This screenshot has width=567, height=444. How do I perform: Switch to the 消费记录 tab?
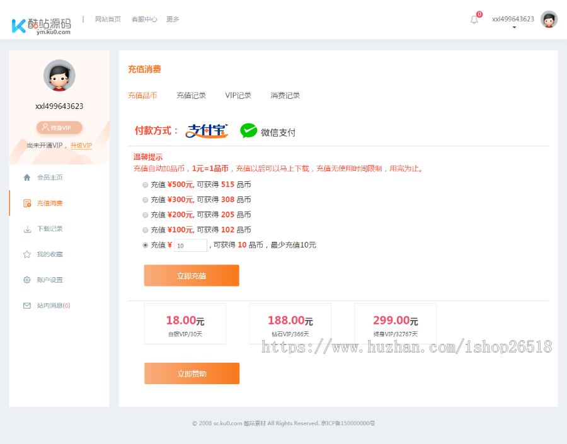point(285,96)
